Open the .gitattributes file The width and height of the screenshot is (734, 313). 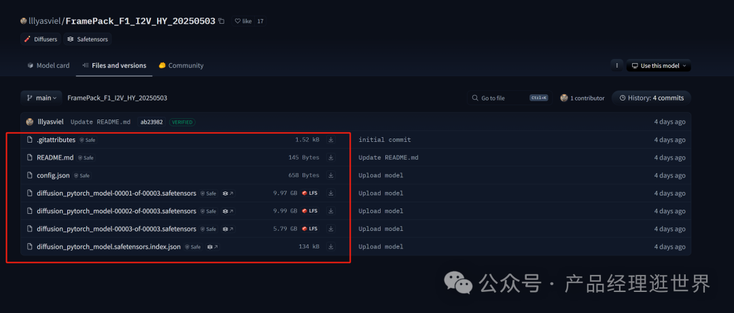click(56, 139)
